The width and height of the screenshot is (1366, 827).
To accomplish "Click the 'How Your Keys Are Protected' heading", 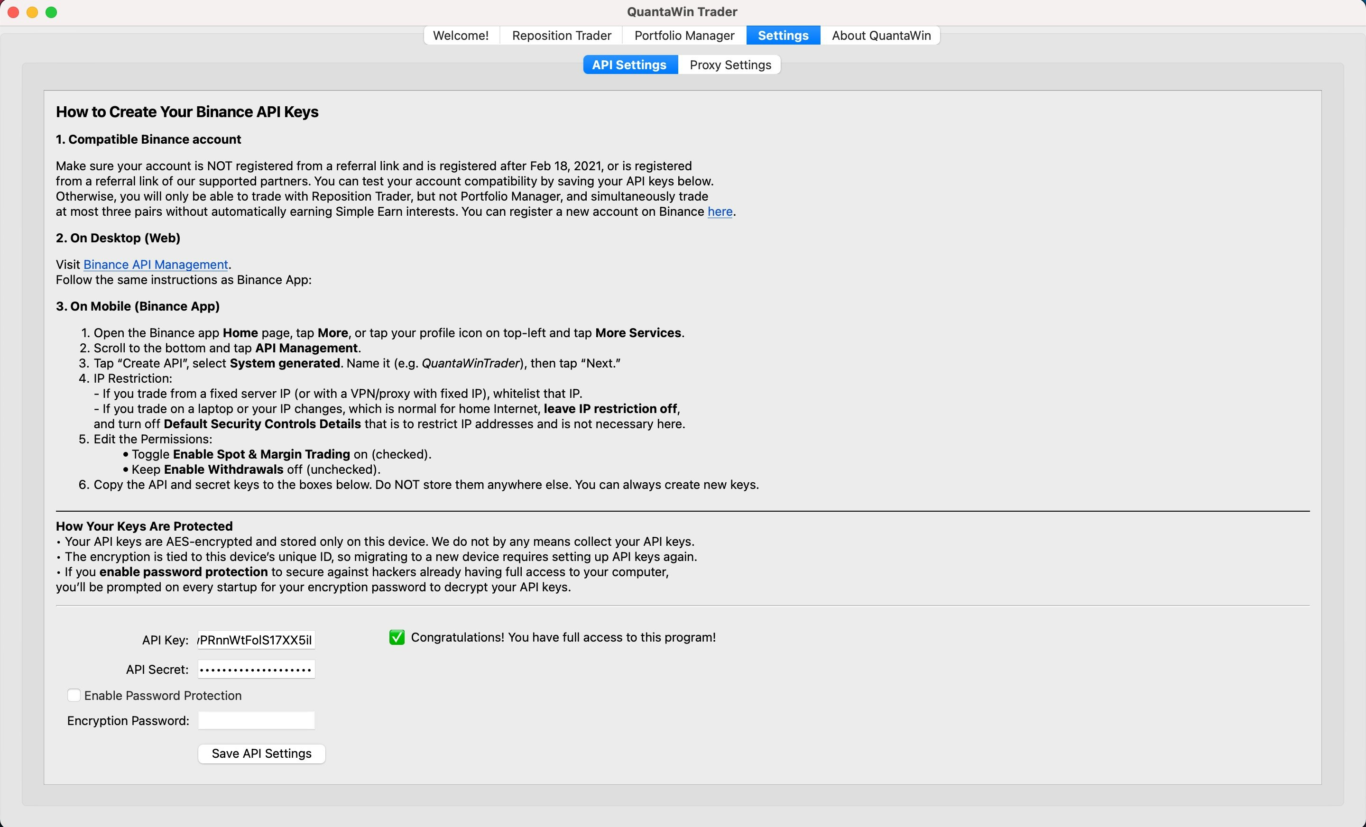I will 144,526.
